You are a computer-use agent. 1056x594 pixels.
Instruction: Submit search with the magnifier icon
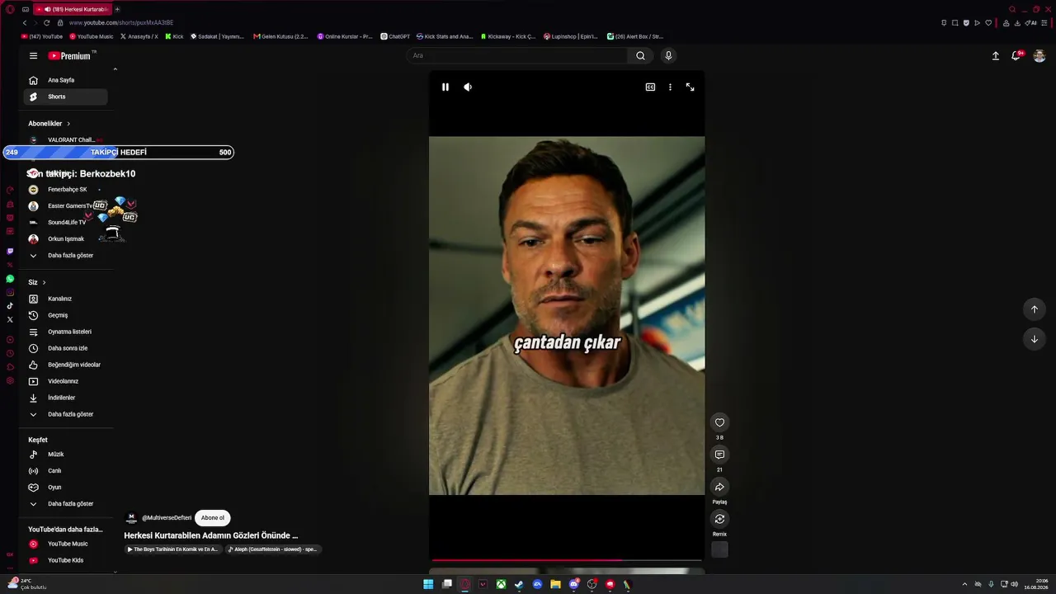[640, 55]
